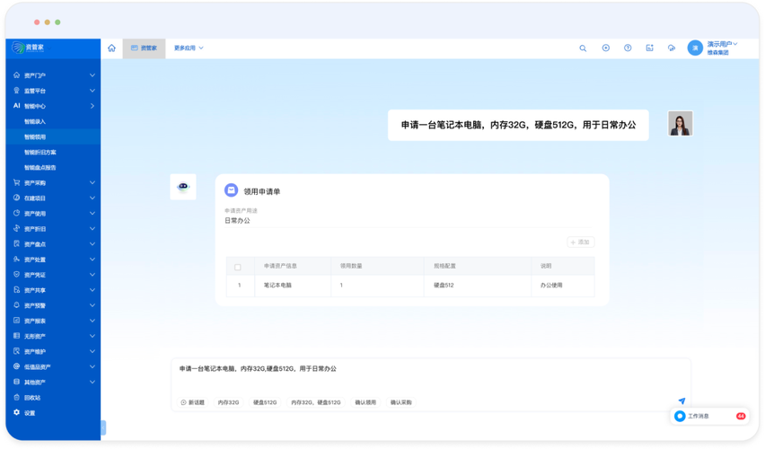Screen dimensions: 765x449
Task: Click the 无形资产 sidebar icon
Action: pyautogui.click(x=16, y=336)
